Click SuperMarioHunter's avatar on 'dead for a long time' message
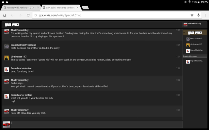Viewport: 209px width, 130px height. [x=7, y=70]
